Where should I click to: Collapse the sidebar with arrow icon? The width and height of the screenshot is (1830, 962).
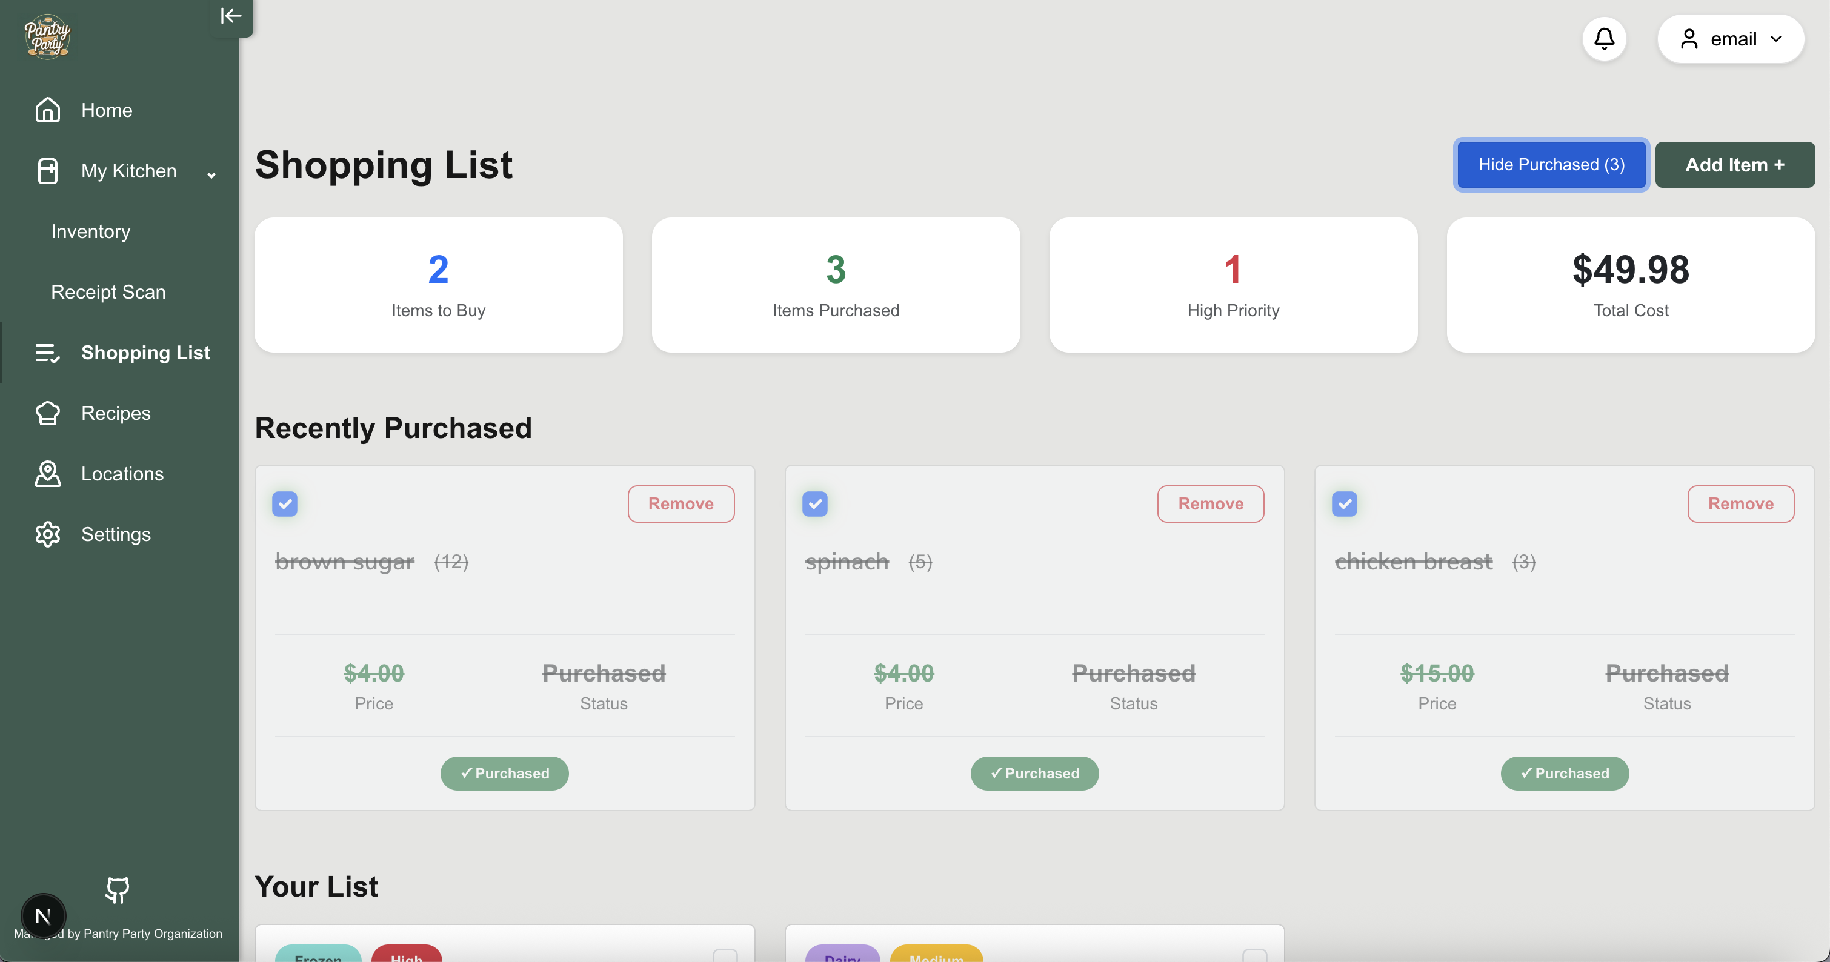pos(231,16)
